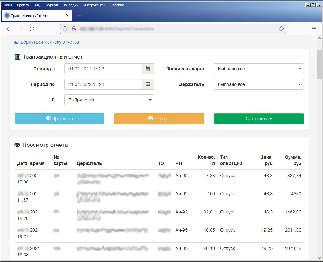Screen dimensions: 323x262
Task: Click the price 49,25 in the 18:33 row
Action: pos(267,248)
